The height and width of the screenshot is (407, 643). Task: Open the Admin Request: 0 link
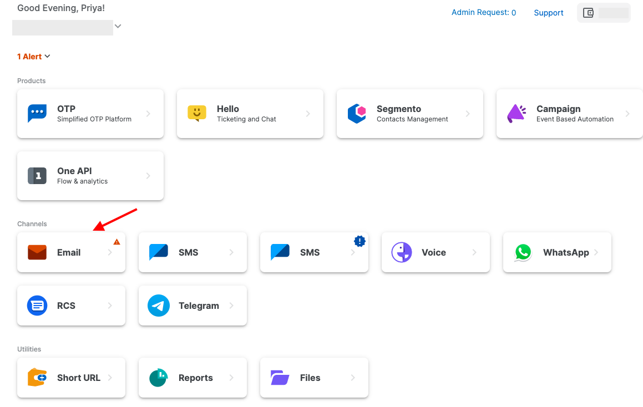click(x=483, y=13)
